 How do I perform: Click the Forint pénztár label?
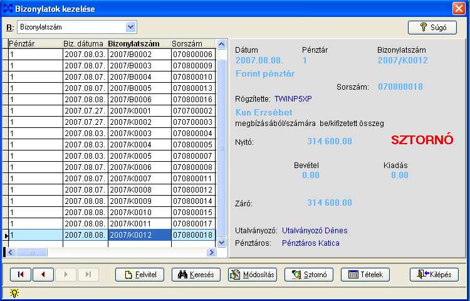[265, 74]
